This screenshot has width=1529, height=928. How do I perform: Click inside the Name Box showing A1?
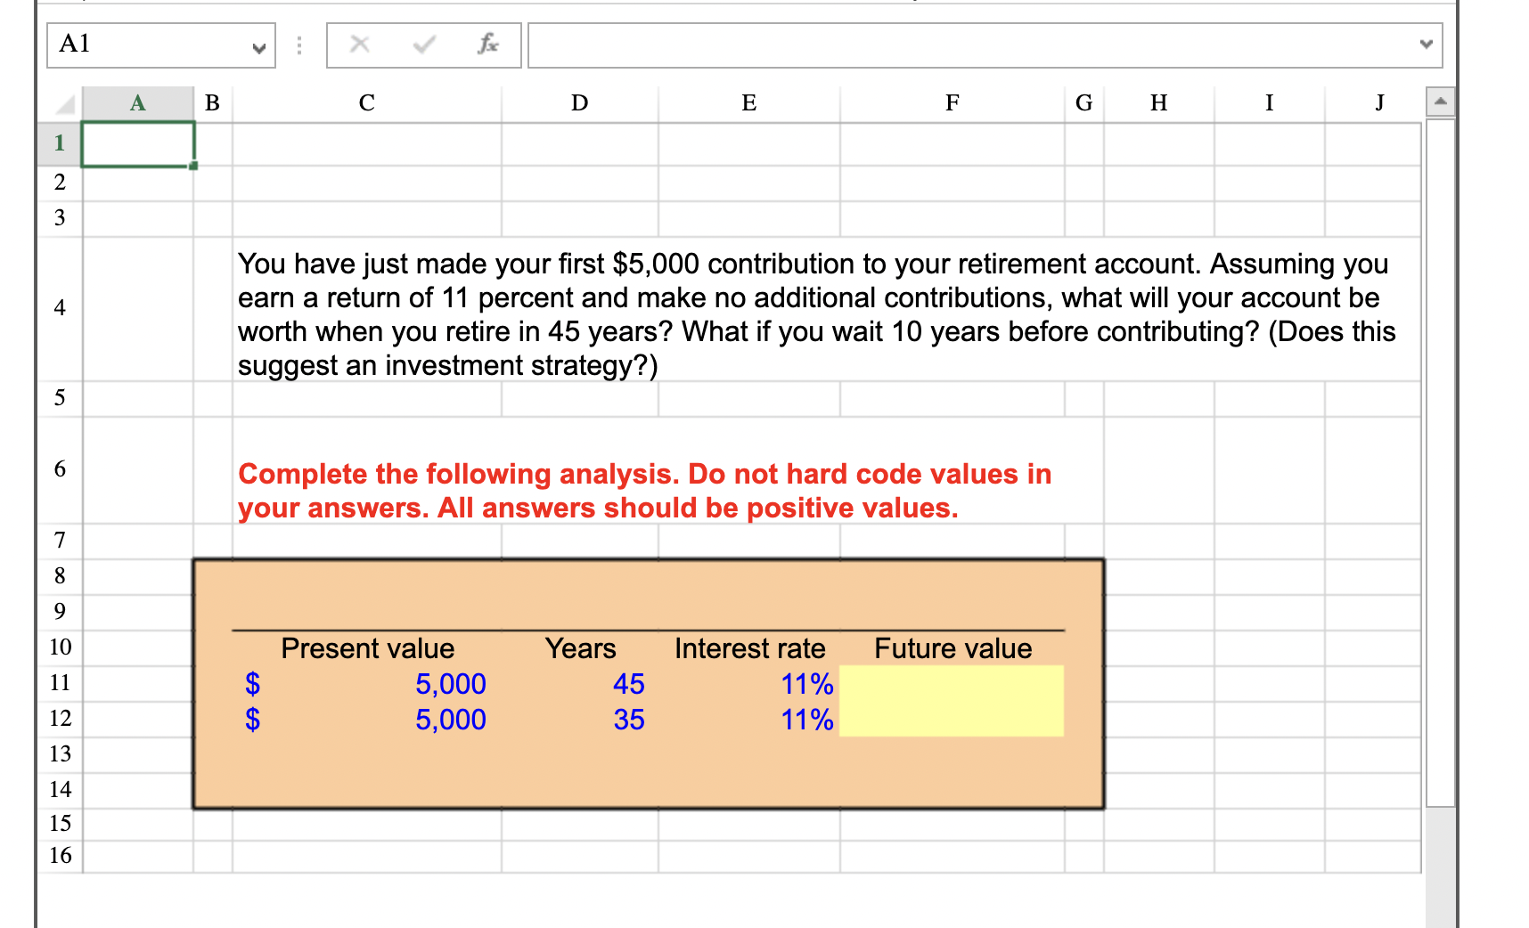(143, 45)
